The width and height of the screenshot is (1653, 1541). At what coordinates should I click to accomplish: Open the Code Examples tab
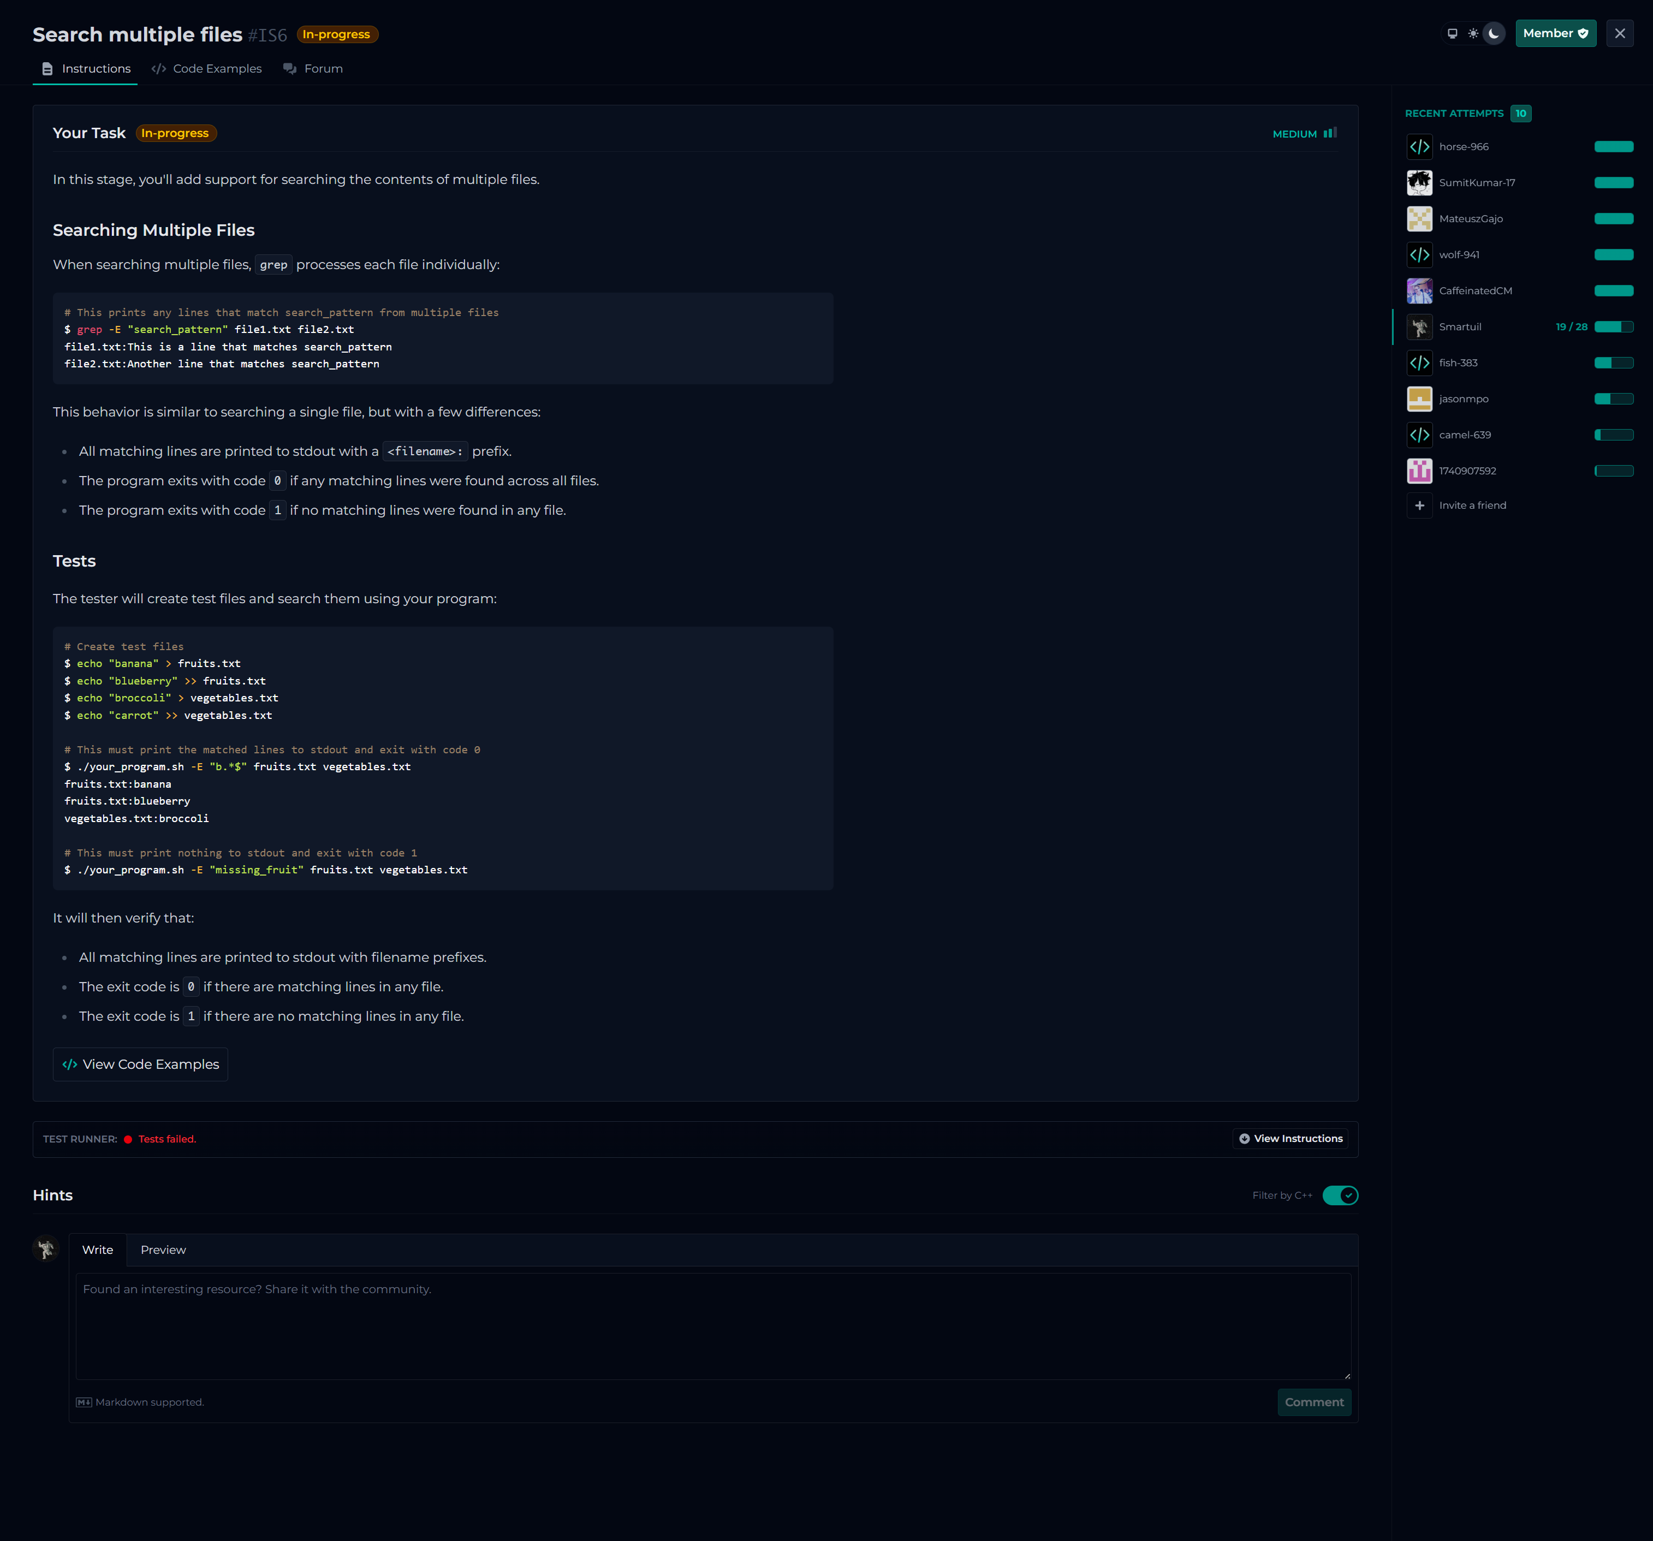coord(207,69)
